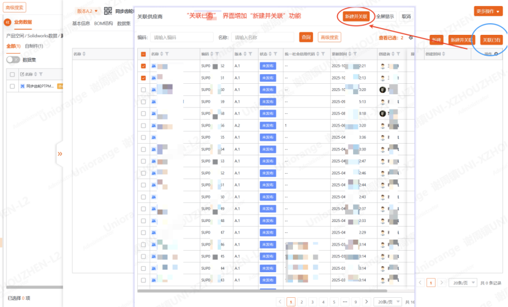This screenshot has width=508, height=307.
Task: Click the 同步齿轮PTPM part icon
Action: tap(22, 86)
